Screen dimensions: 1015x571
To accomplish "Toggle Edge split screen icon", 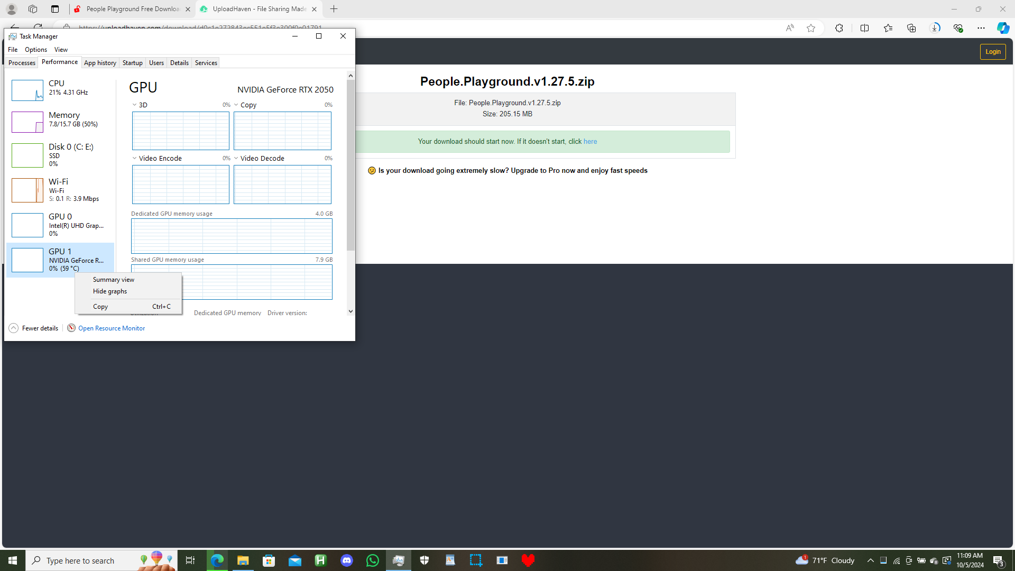I will (864, 28).
